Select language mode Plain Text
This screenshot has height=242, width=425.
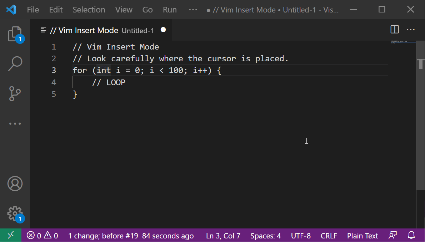point(362,236)
